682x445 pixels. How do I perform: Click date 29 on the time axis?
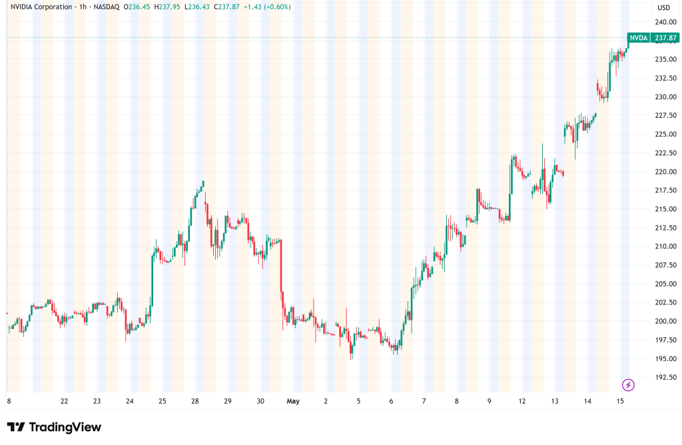(228, 402)
